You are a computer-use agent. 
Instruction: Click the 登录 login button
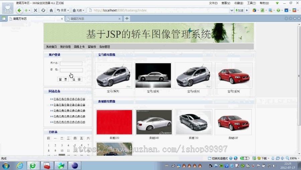(x=63, y=79)
